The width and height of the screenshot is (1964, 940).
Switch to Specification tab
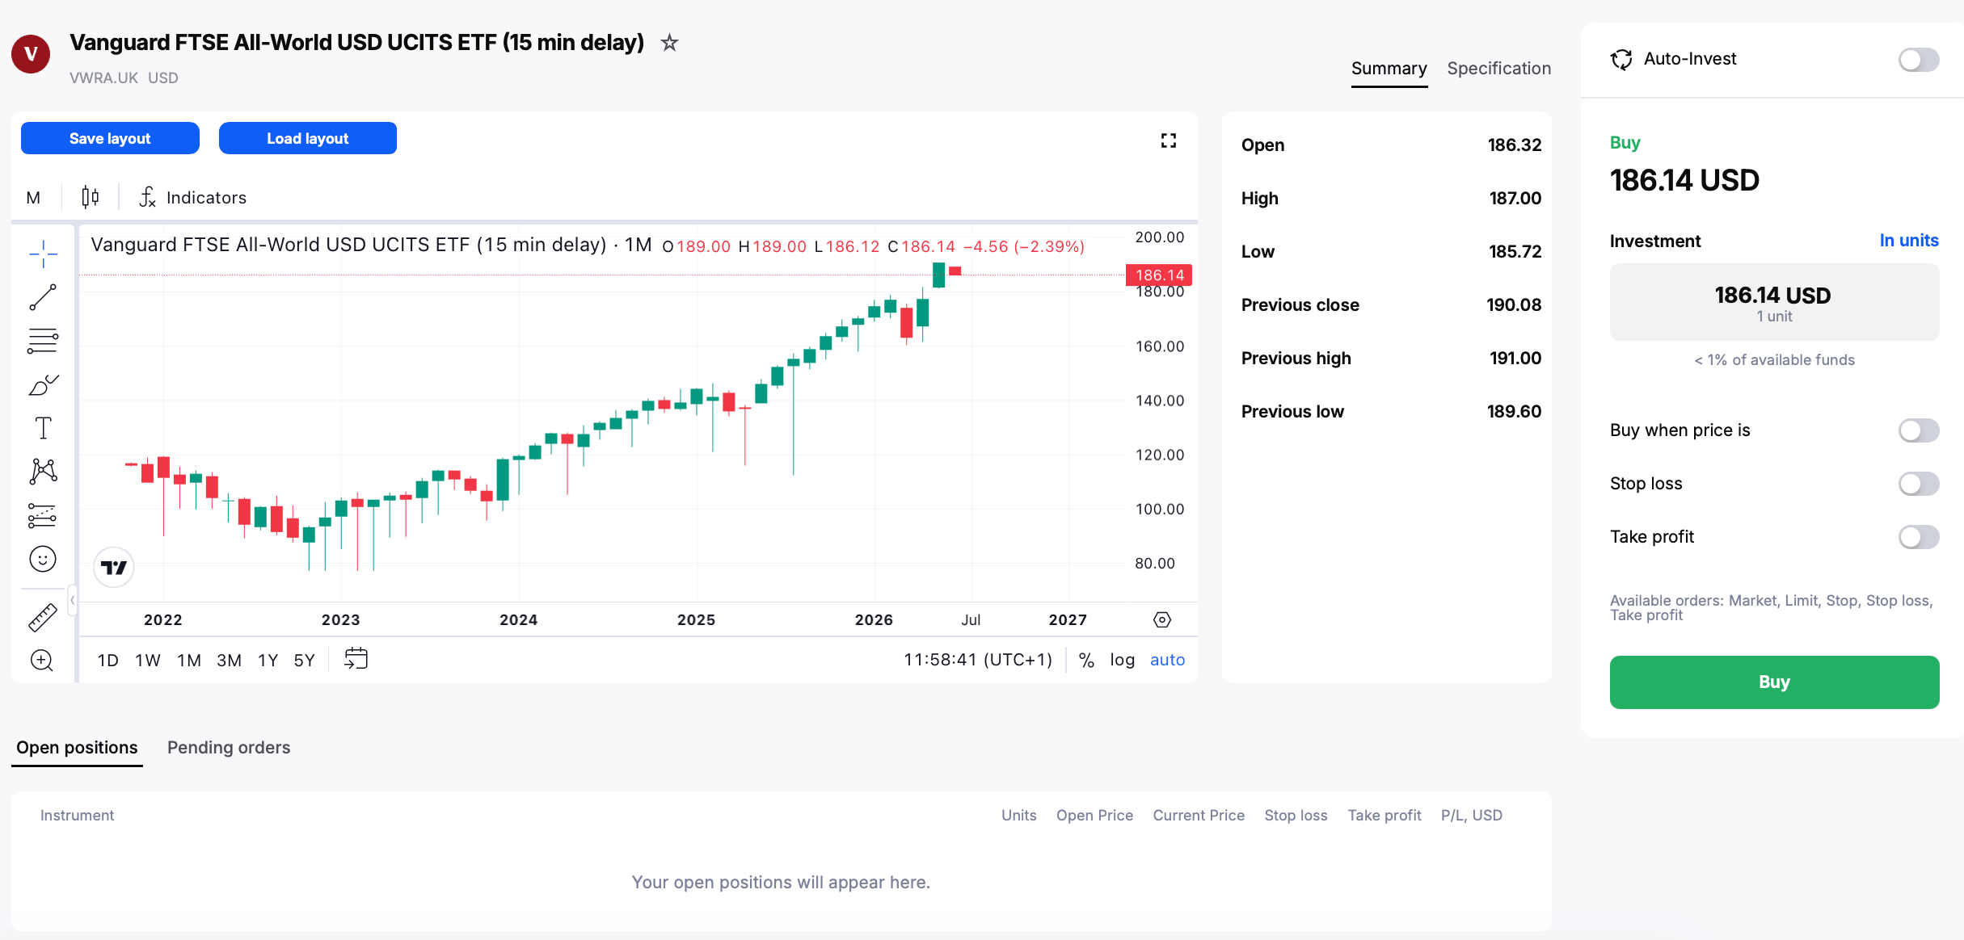click(x=1498, y=69)
